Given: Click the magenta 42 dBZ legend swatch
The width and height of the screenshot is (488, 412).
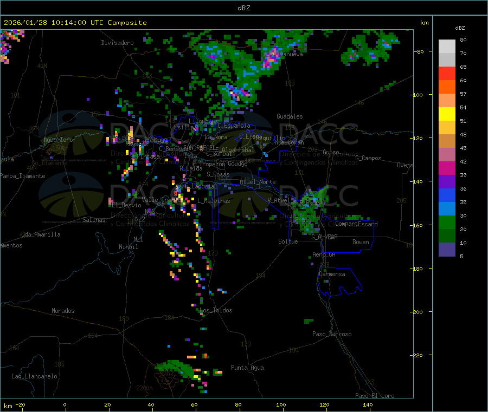Looking at the screenshot, I should (447, 168).
